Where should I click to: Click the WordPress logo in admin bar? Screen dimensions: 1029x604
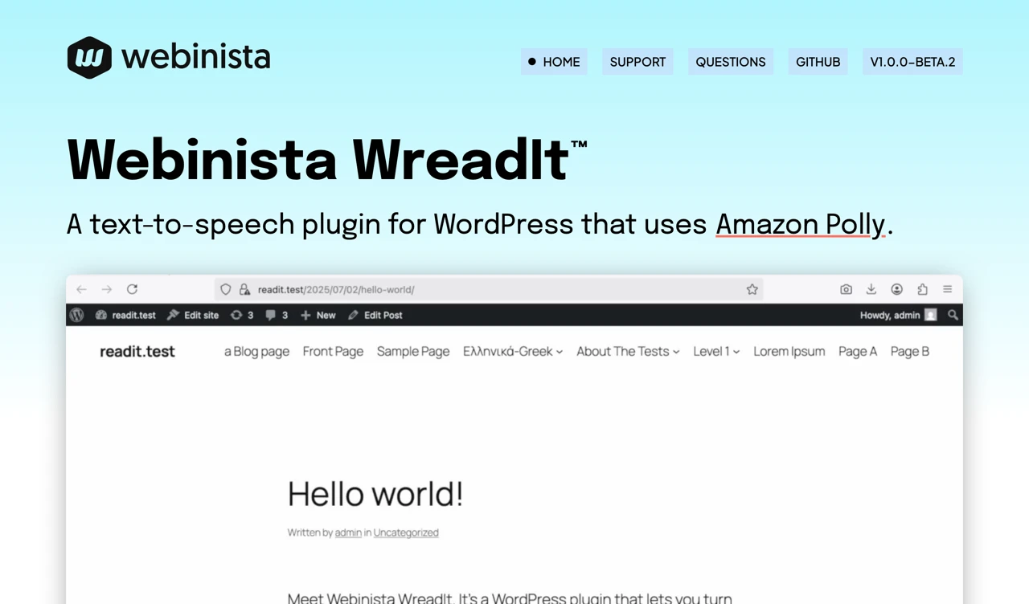(x=77, y=315)
